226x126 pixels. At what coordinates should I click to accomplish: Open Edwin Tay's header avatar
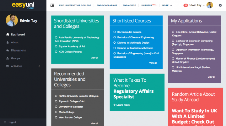pyautogui.click(x=210, y=5)
